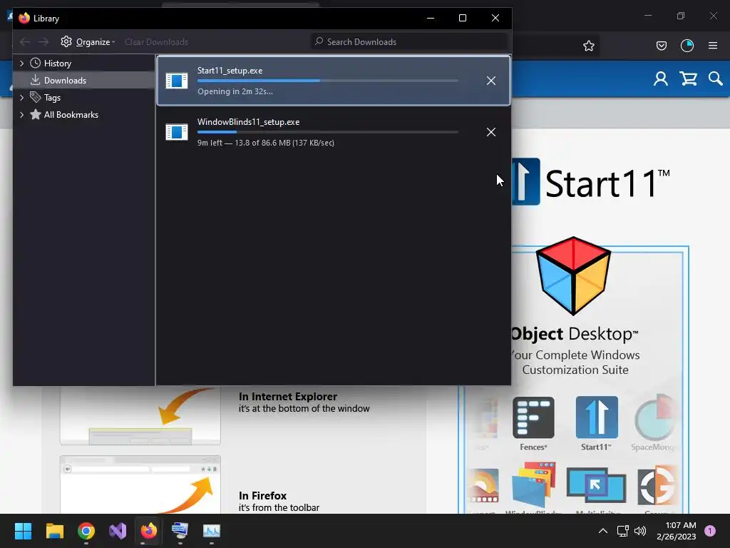Bookmark this page with the Firefox star icon
This screenshot has height=548, width=730.
(x=588, y=46)
